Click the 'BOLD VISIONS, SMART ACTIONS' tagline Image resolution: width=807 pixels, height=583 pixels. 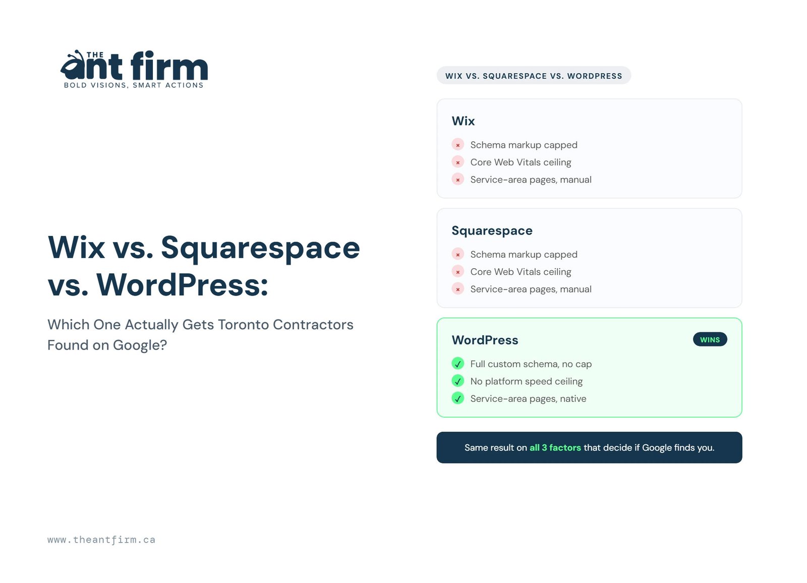point(134,85)
